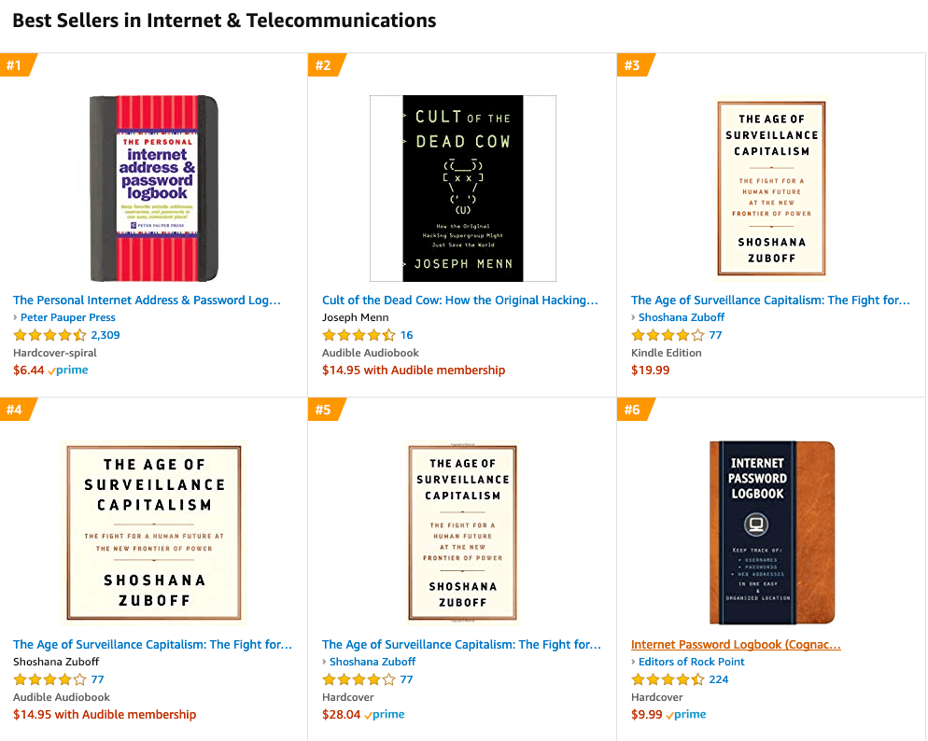Open Editors of Rock Point author link
The width and height of the screenshot is (928, 741).
(x=691, y=662)
